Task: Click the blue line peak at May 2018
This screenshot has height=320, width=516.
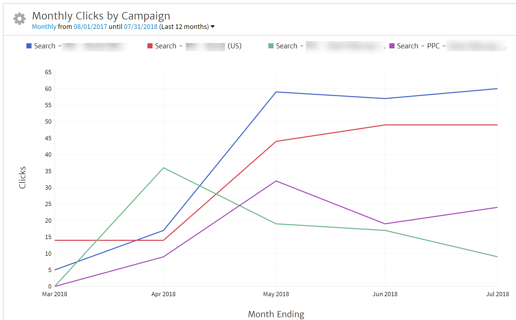Action: 276,92
